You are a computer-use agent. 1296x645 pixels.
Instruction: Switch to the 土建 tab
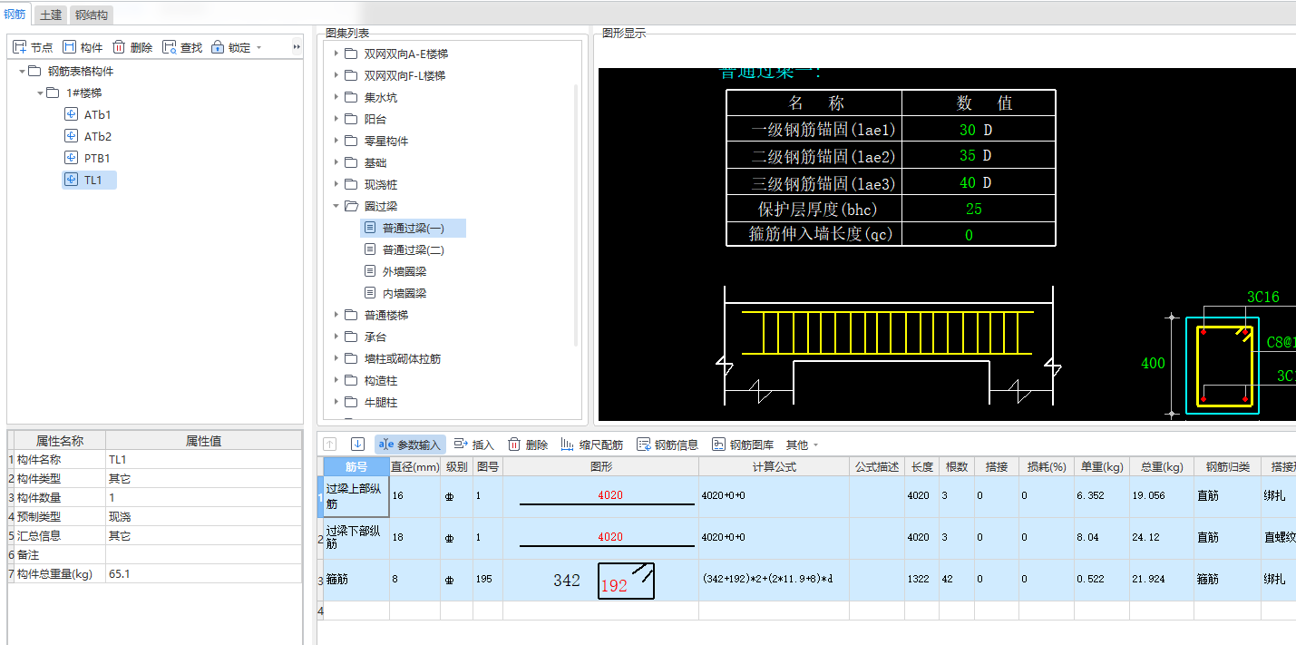(x=51, y=15)
